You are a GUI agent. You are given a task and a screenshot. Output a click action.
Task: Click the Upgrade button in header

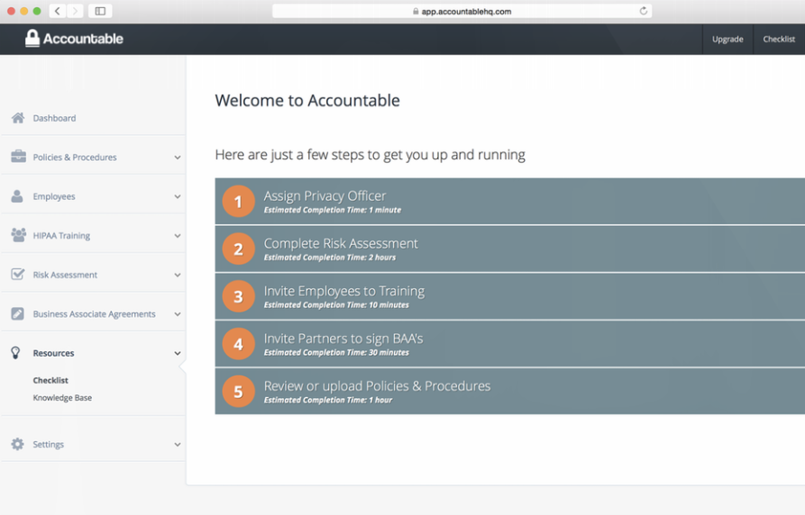coord(727,39)
